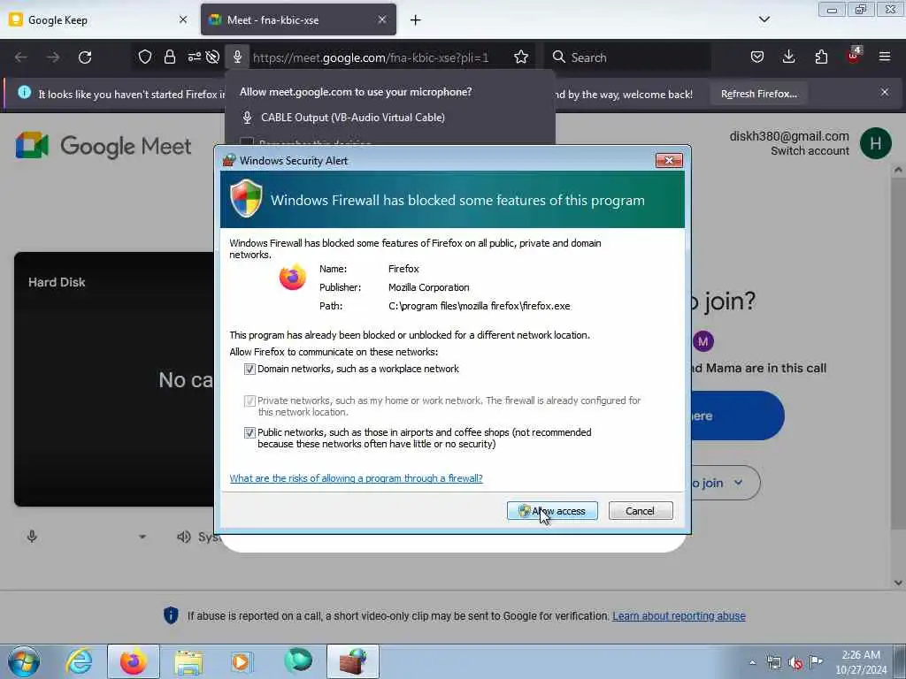
Task: Toggle Domain networks checkbox
Action: 250,369
